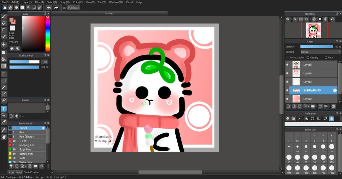Toggle Protect Alpha checkbox
The image size is (342, 179).
pyautogui.click(x=288, y=57)
